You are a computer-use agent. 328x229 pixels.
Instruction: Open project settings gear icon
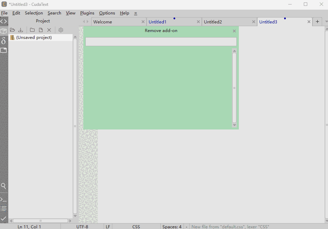coord(61,30)
